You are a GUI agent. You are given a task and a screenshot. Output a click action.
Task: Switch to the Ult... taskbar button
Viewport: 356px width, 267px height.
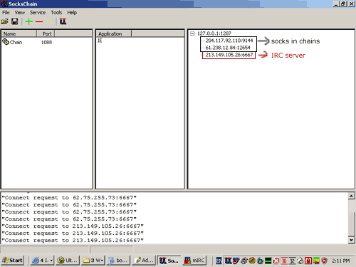pyautogui.click(x=68, y=261)
